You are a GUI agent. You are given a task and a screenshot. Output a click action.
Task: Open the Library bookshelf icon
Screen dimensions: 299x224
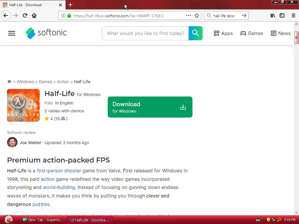coord(273,16)
